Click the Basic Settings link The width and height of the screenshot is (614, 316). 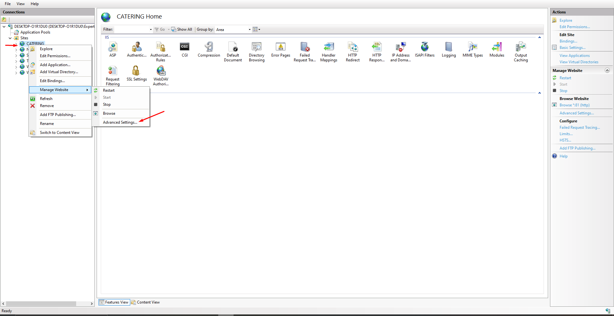pos(572,48)
